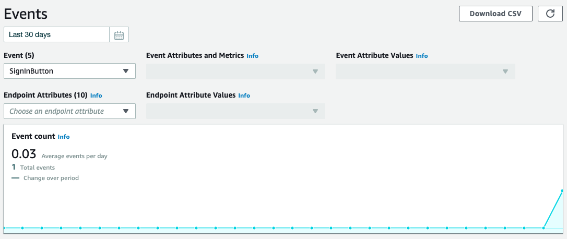
Task: Open the calendar date picker icon
Action: pos(119,35)
